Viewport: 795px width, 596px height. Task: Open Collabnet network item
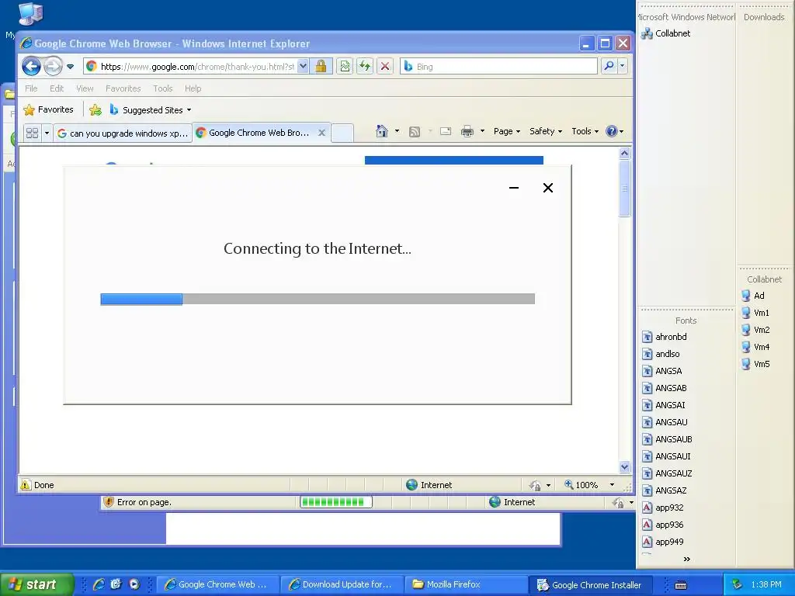665,33
